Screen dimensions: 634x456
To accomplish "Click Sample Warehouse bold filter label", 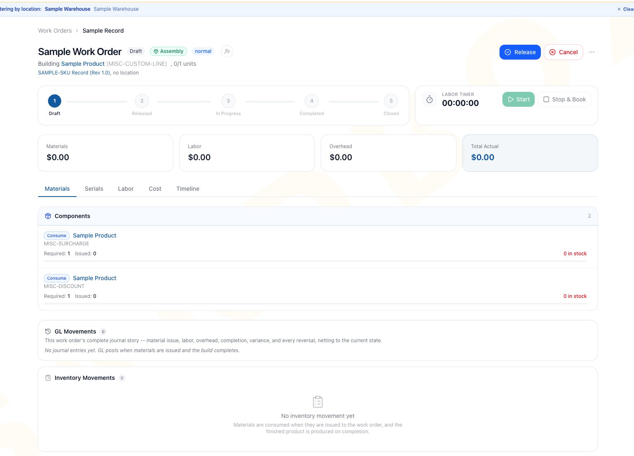I will 67,9.
